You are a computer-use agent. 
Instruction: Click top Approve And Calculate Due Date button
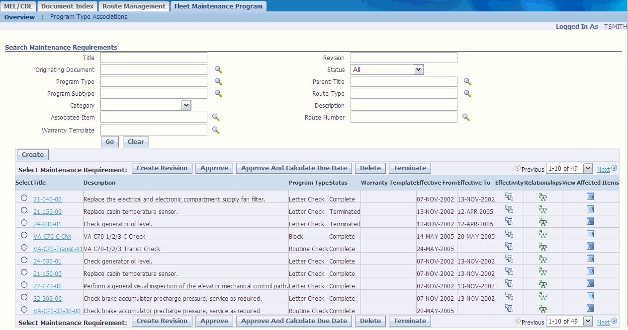[294, 168]
